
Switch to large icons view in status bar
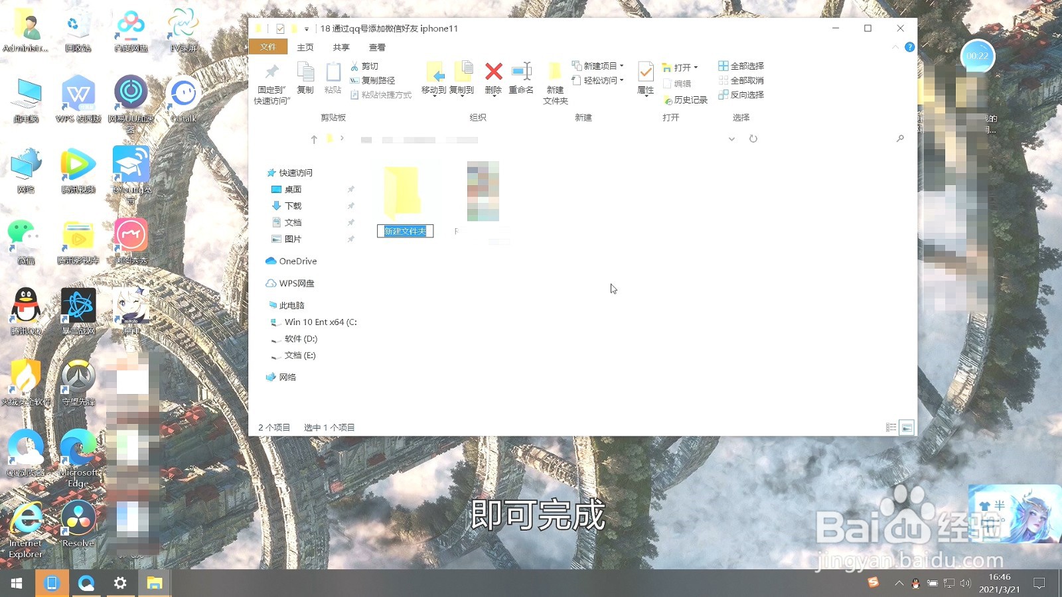tap(907, 428)
